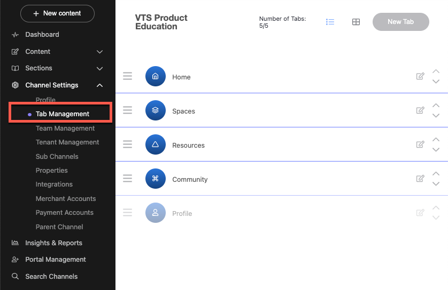Click the Profile tab up arrow
The height and width of the screenshot is (290, 448).
tap(436, 208)
